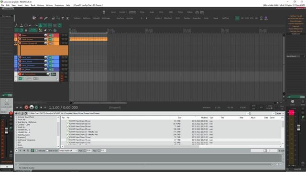Open Media Explorer path dropdown arrow
Screen dimensions: 306x172
248,113
